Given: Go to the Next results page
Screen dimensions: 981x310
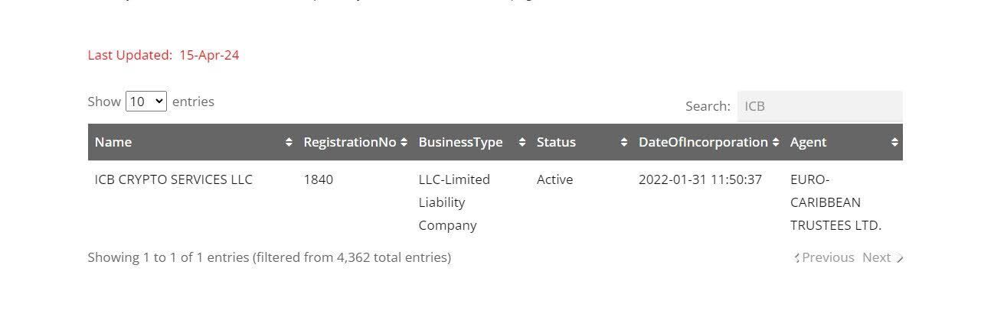Looking at the screenshot, I should click(883, 257).
